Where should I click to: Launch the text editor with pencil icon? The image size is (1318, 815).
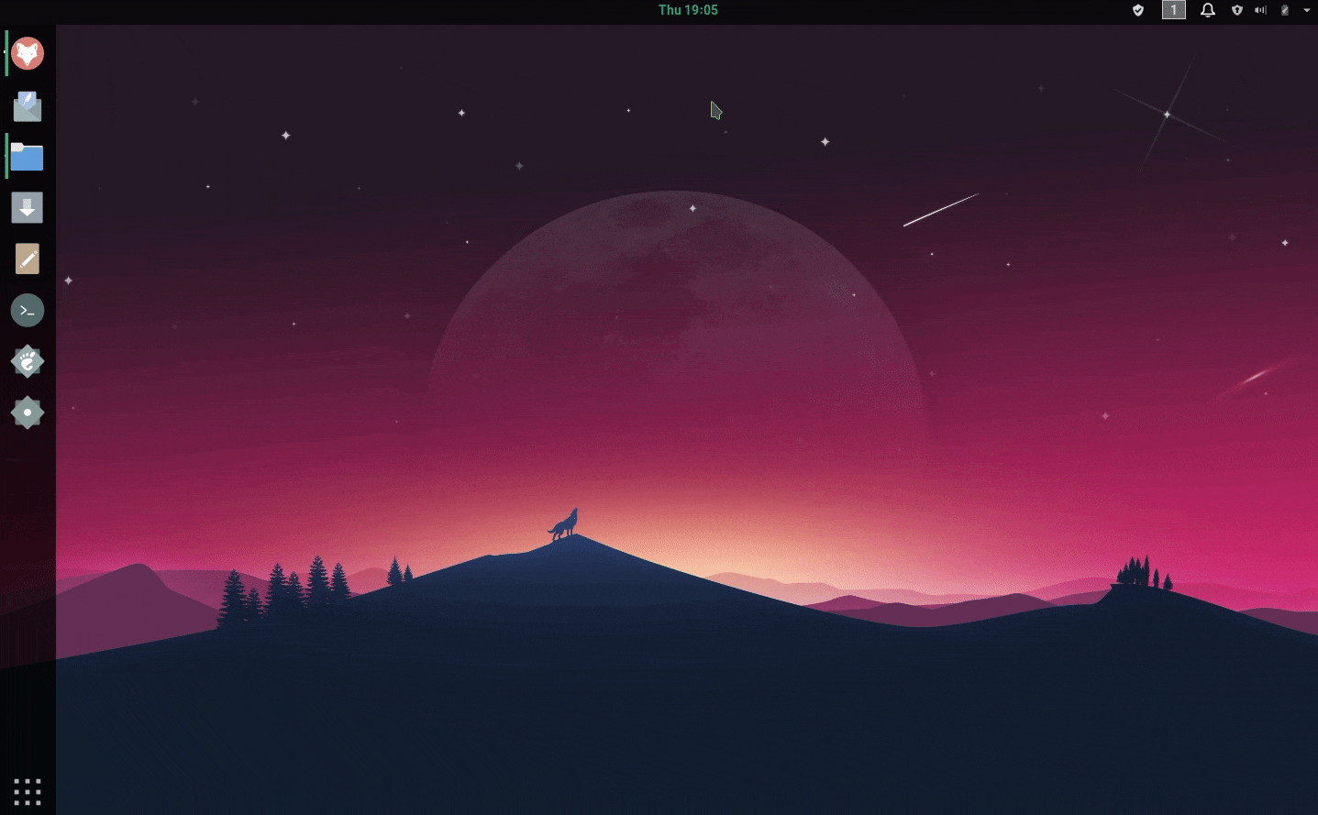(x=28, y=259)
